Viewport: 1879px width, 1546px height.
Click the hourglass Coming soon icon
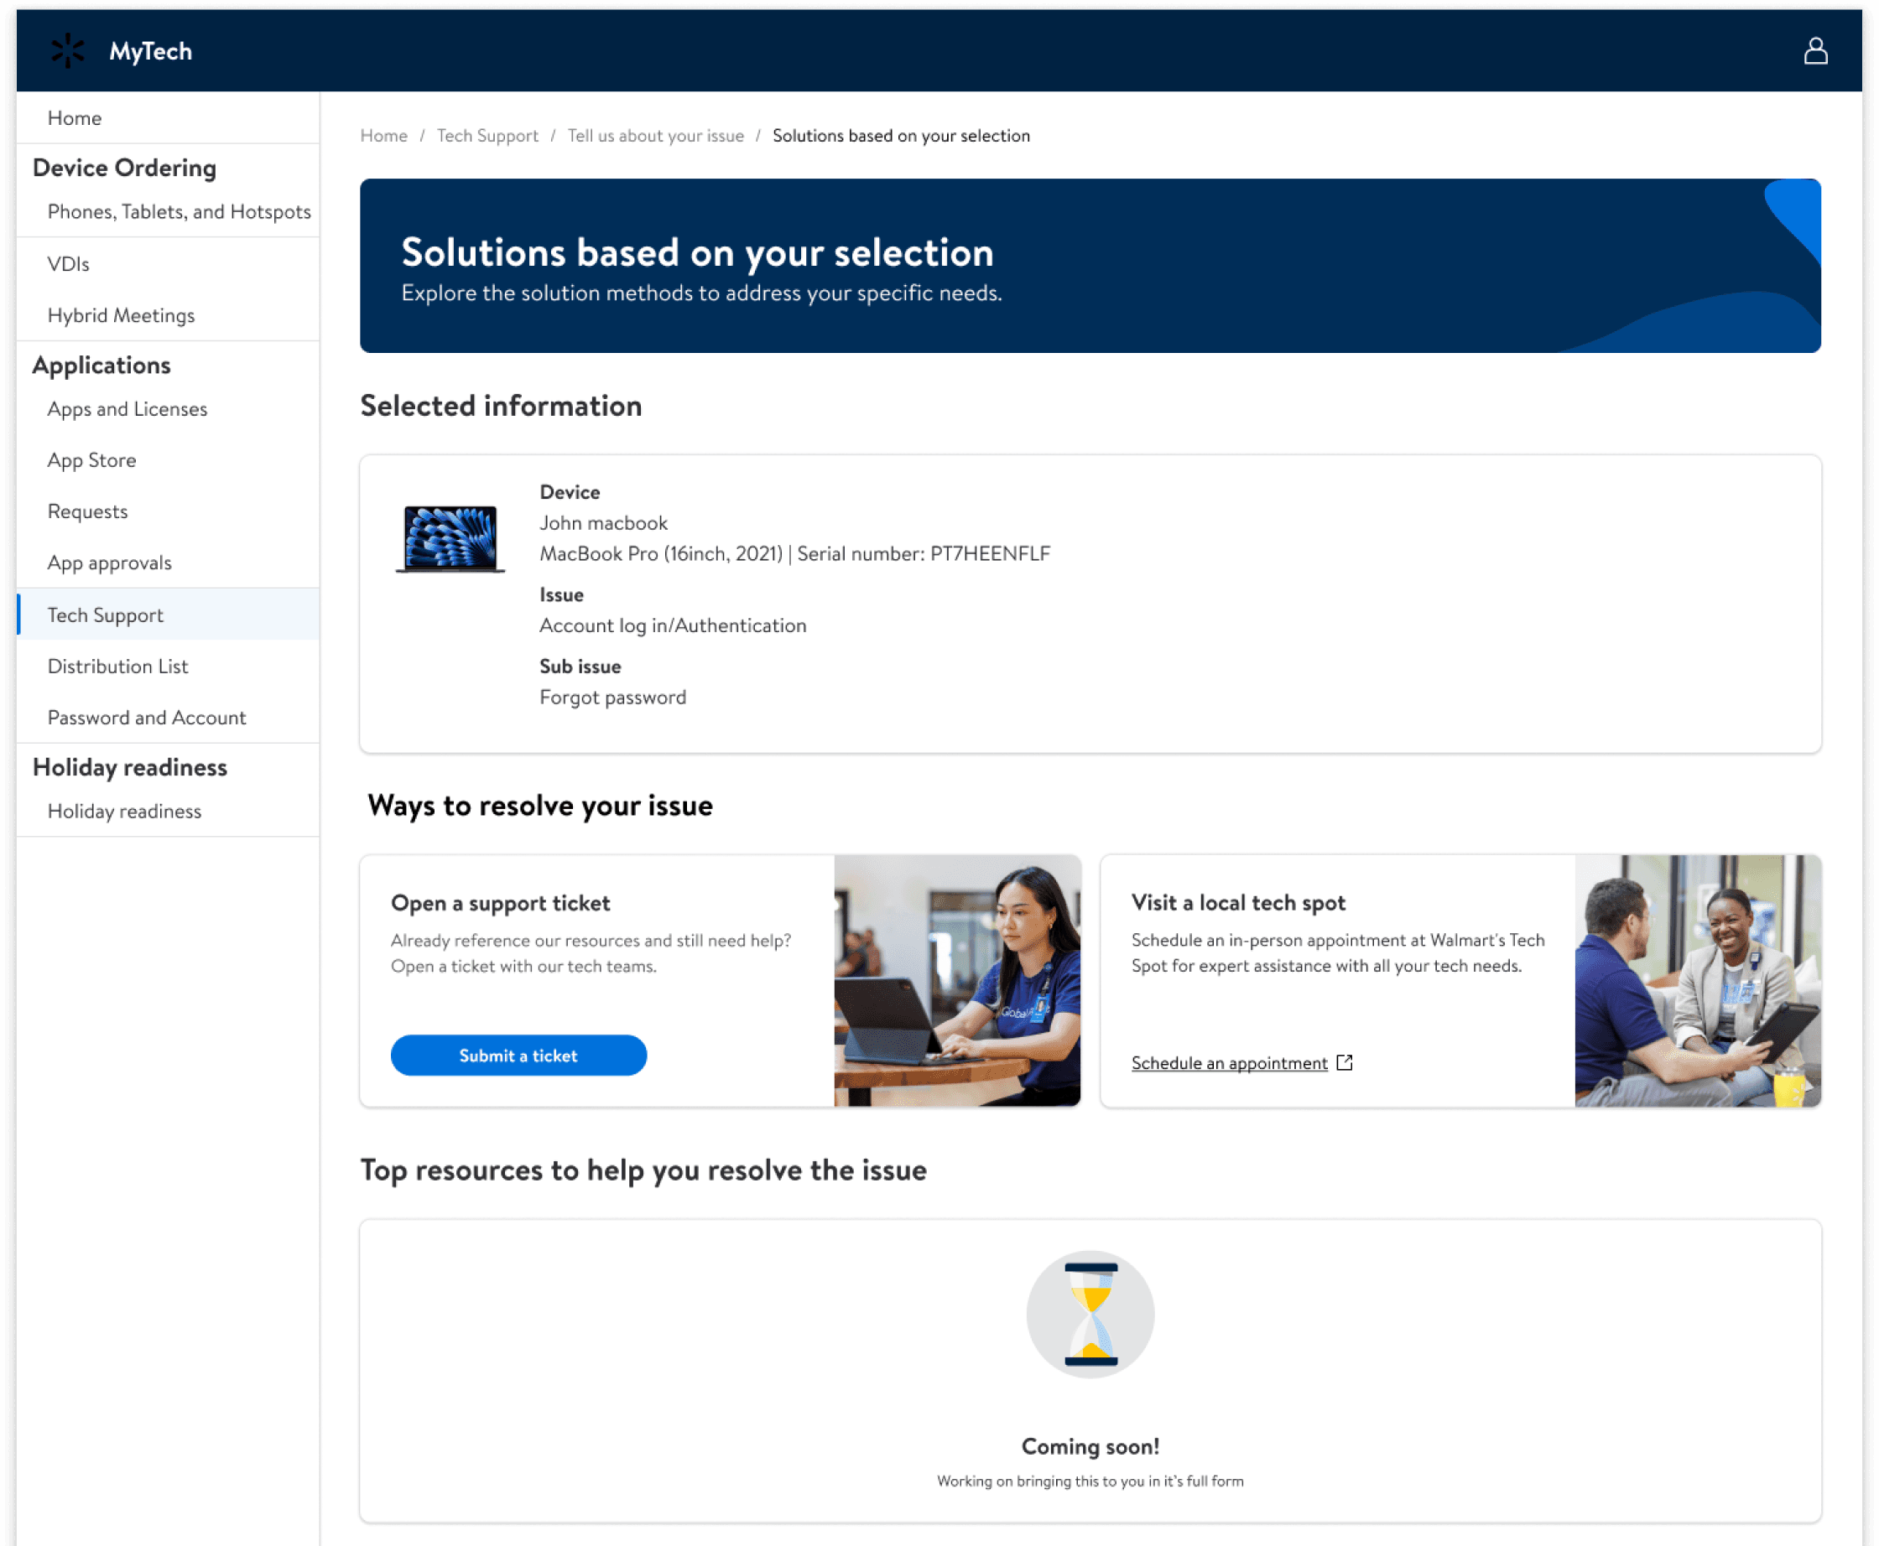pyautogui.click(x=1090, y=1315)
